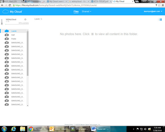Switch to the wdmycloud Google search tab
This screenshot has width=165, height=132.
[78, 2]
